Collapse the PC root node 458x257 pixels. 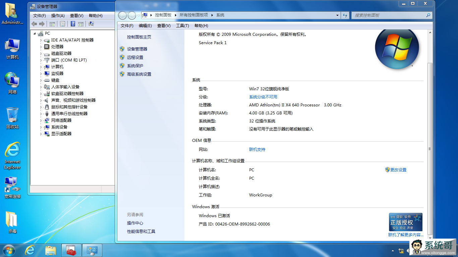35,33
